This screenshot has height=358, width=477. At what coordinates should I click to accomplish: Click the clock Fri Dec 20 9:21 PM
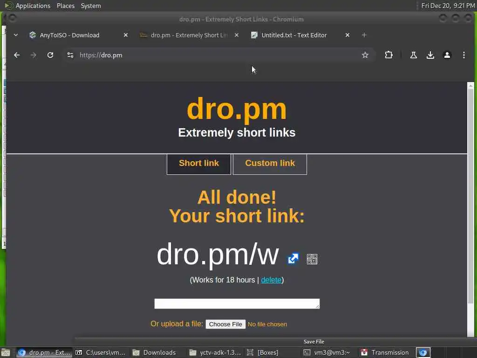pyautogui.click(x=448, y=6)
